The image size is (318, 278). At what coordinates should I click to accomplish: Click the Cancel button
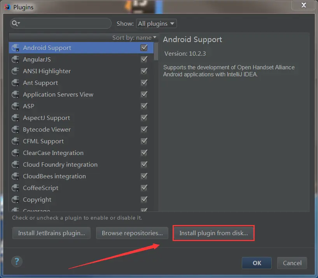click(292, 263)
